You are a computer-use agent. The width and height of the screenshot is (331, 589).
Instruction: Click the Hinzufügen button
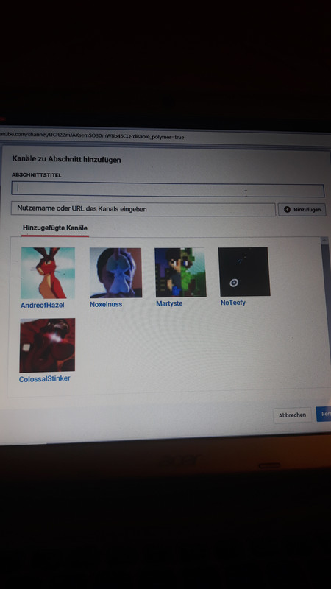coord(302,210)
